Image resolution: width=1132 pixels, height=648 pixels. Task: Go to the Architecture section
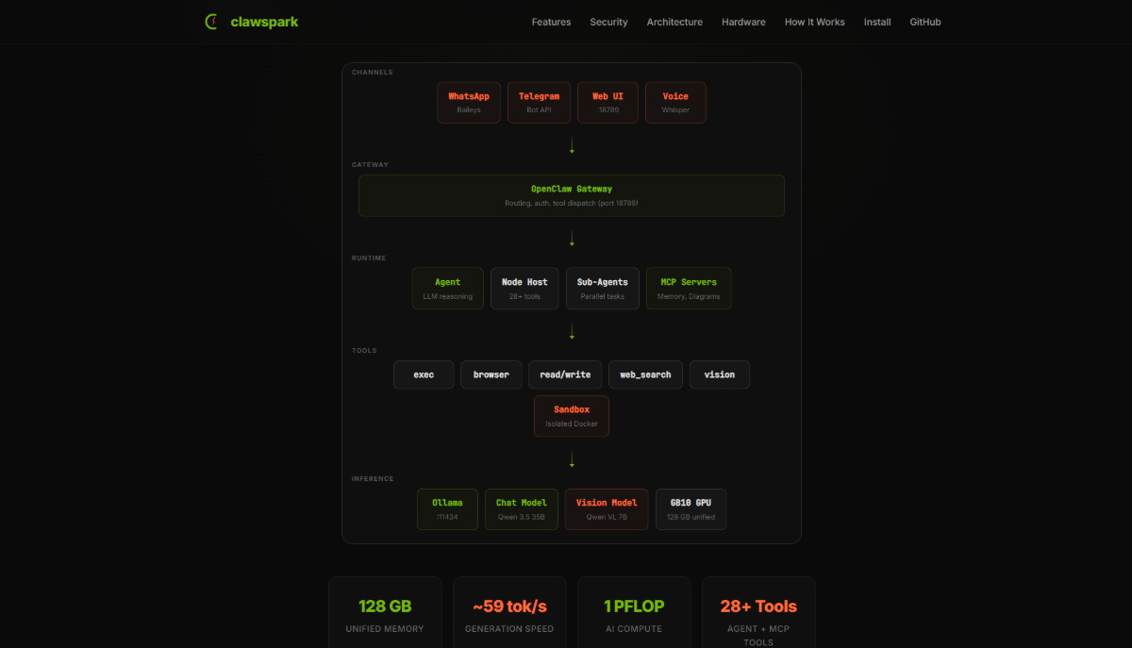(674, 22)
